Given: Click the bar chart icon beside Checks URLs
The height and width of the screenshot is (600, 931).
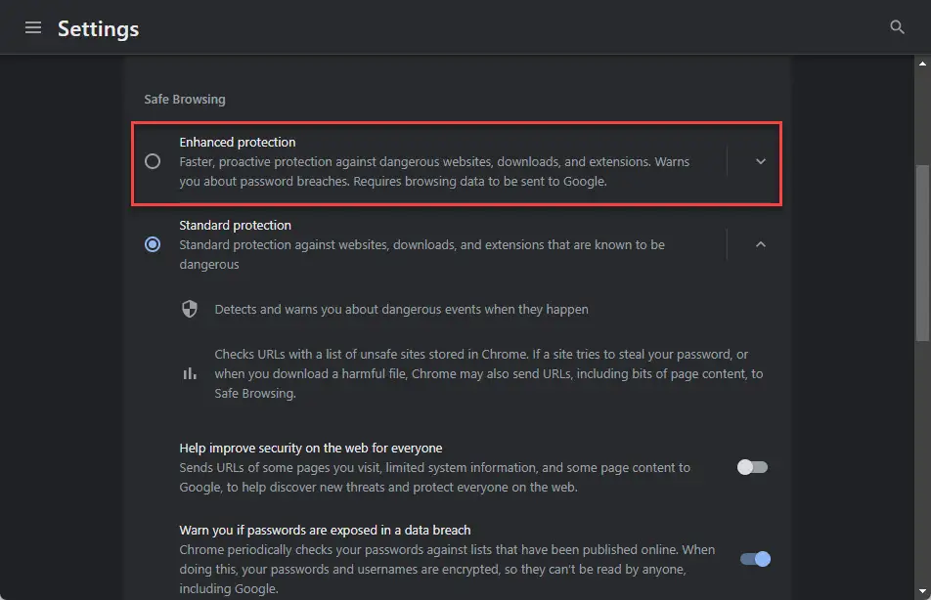Looking at the screenshot, I should (x=190, y=373).
